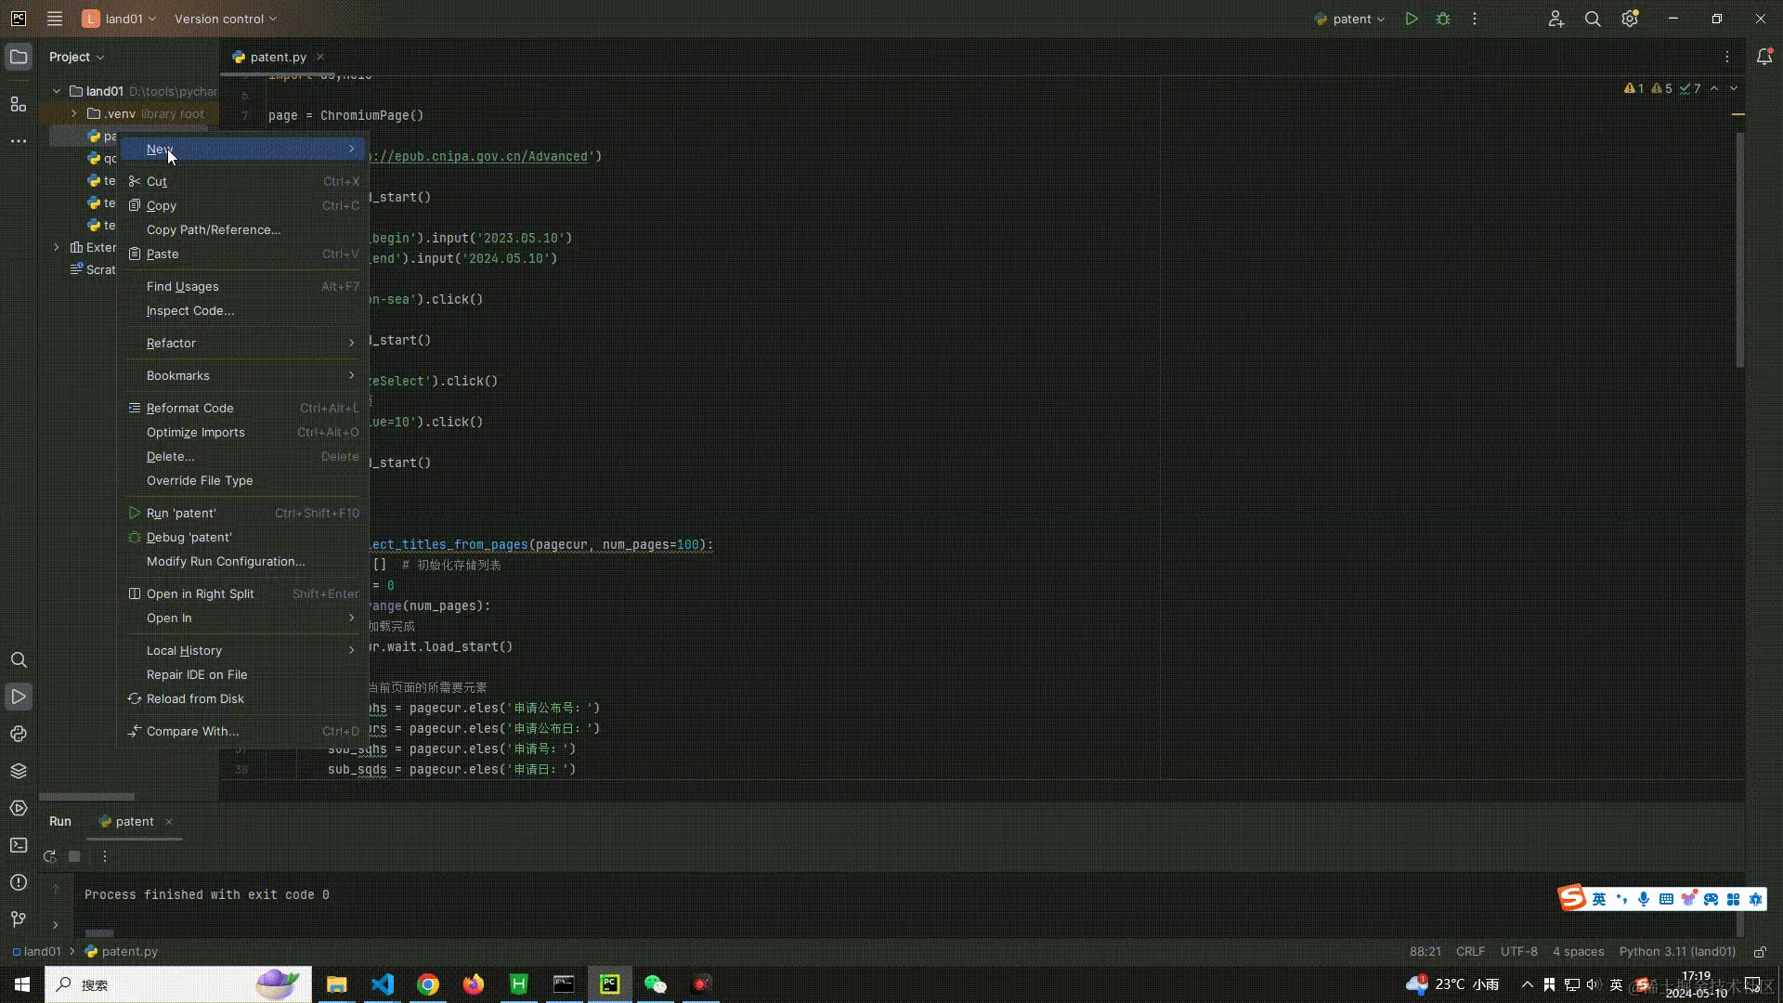Open IDE Settings via the gear icon
The width and height of the screenshot is (1783, 1003).
pos(1631,19)
